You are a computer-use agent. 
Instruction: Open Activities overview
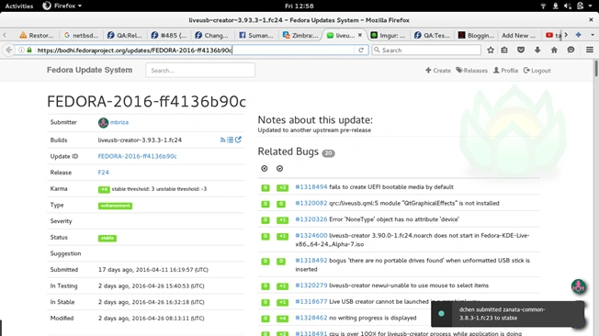click(19, 6)
